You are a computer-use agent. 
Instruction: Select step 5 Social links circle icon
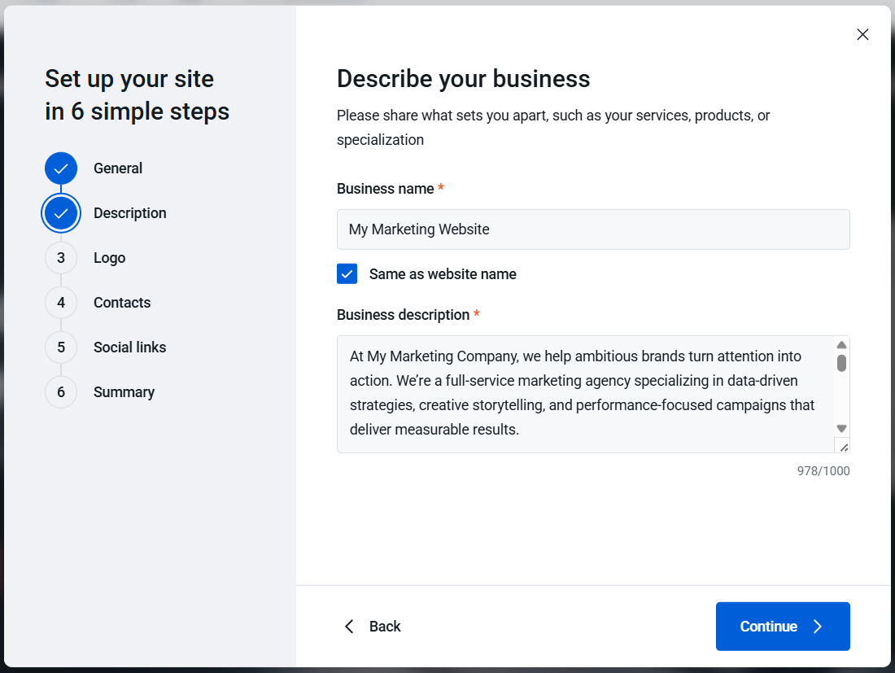pyautogui.click(x=61, y=347)
